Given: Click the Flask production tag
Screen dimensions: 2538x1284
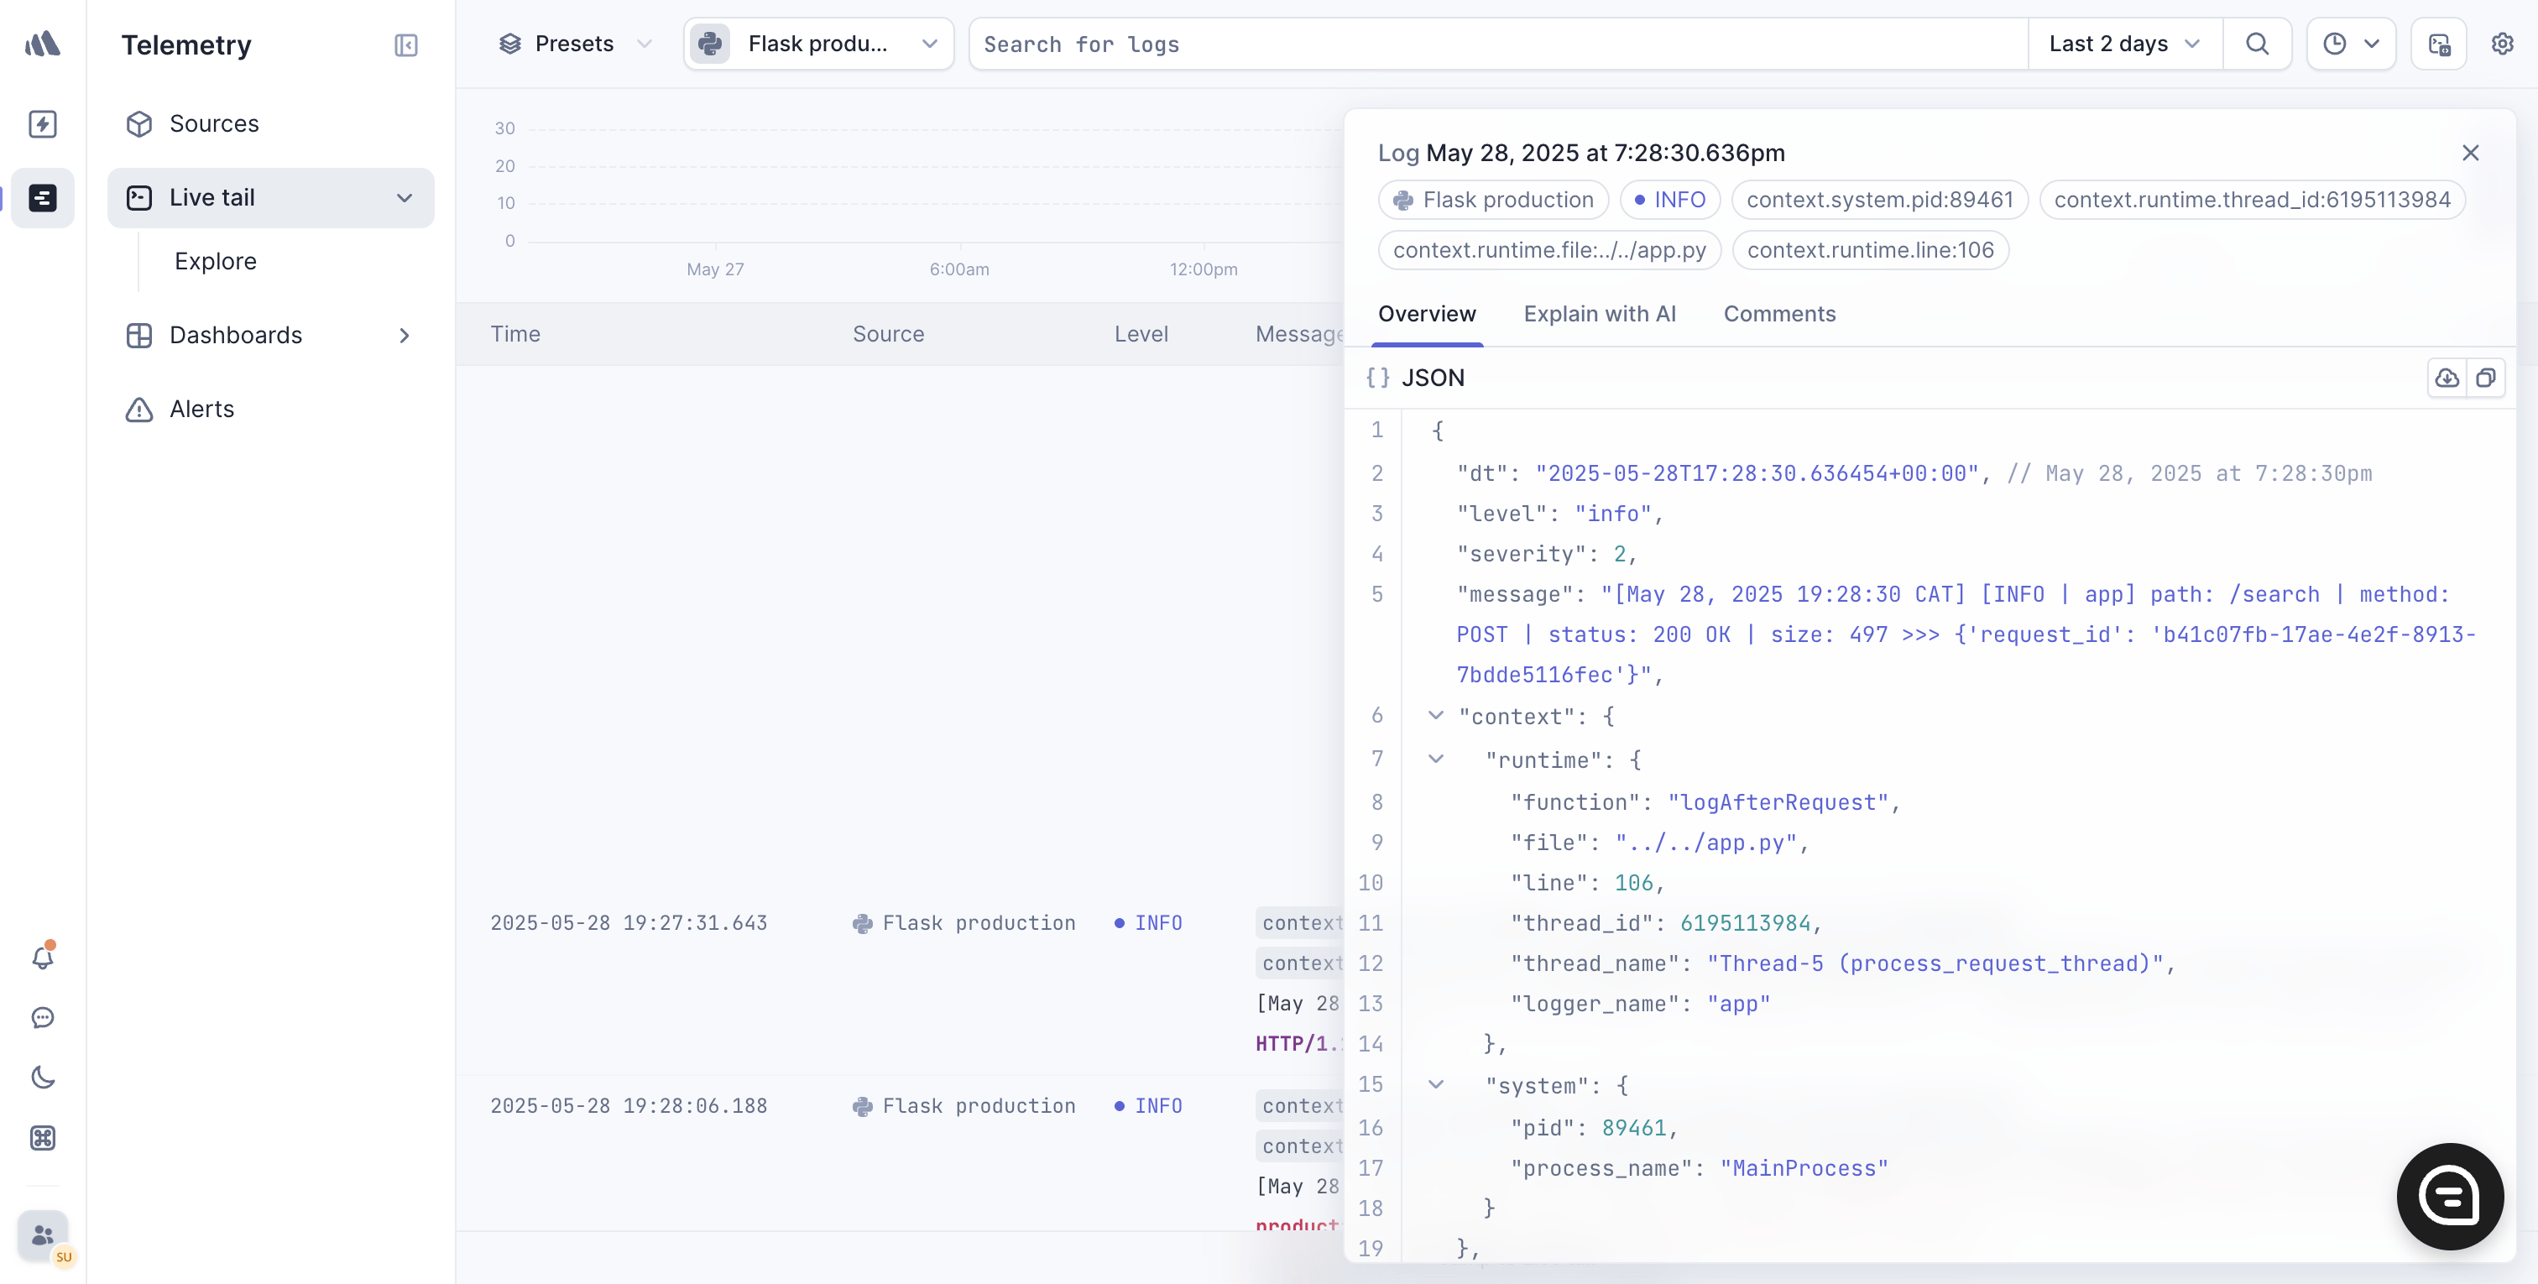Looking at the screenshot, I should pyautogui.click(x=1494, y=200).
